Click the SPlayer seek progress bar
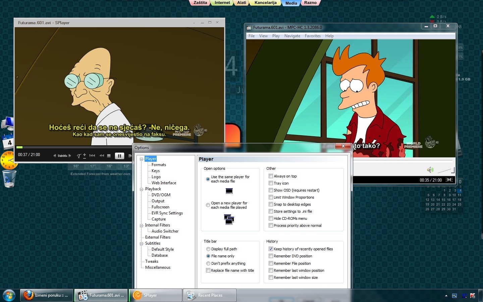This screenshot has height=302, width=483. point(75,147)
